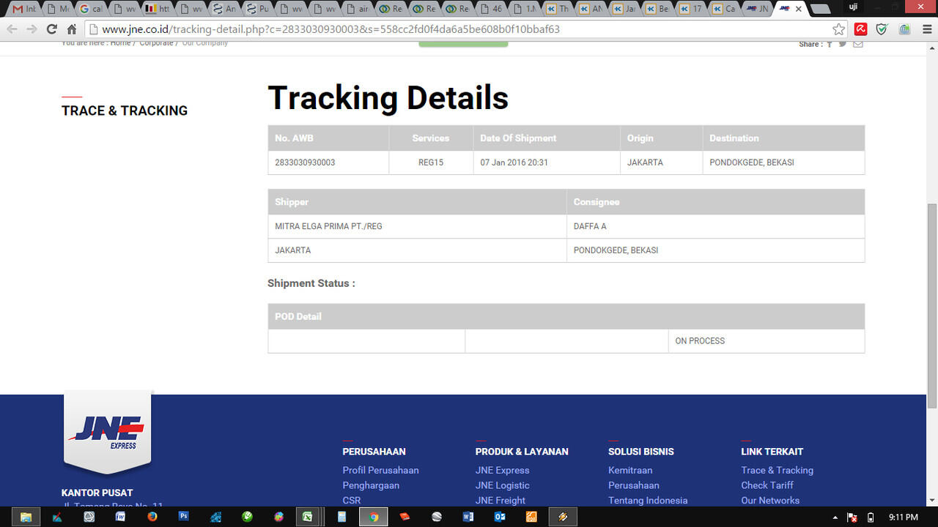This screenshot has height=527, width=938.
Task: Open the green shield extension icon
Action: pos(882,29)
